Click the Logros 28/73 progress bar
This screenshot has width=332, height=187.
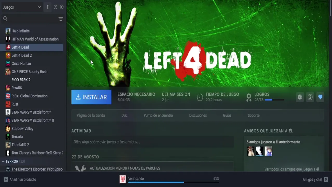point(274,100)
